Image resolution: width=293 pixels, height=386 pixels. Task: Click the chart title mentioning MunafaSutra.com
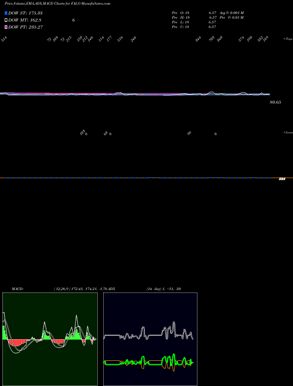coord(57,4)
